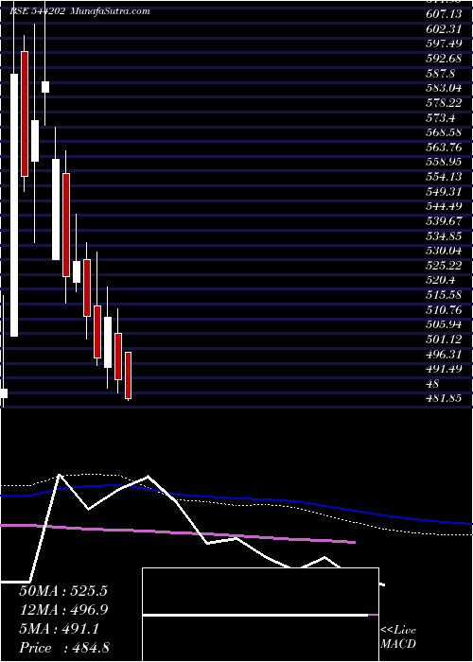
Task: Click the 602.31 price axis label
Action: pyautogui.click(x=444, y=28)
